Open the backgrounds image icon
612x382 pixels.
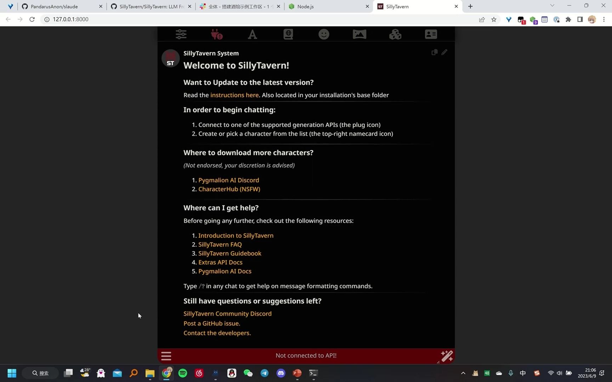pos(359,34)
